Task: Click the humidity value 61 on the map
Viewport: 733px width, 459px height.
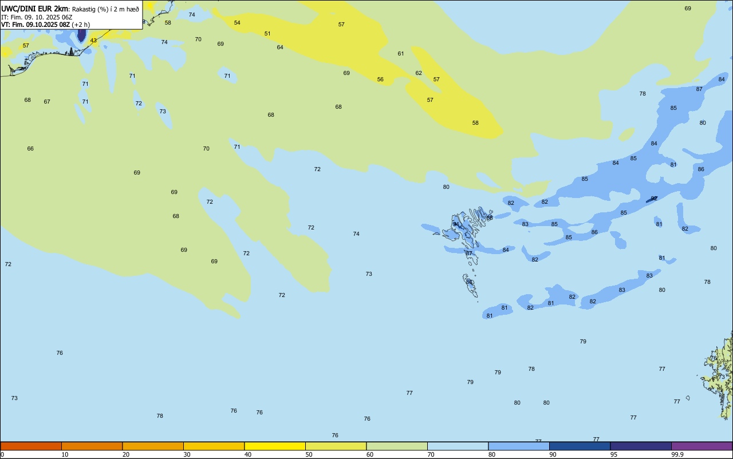Action: (x=401, y=54)
